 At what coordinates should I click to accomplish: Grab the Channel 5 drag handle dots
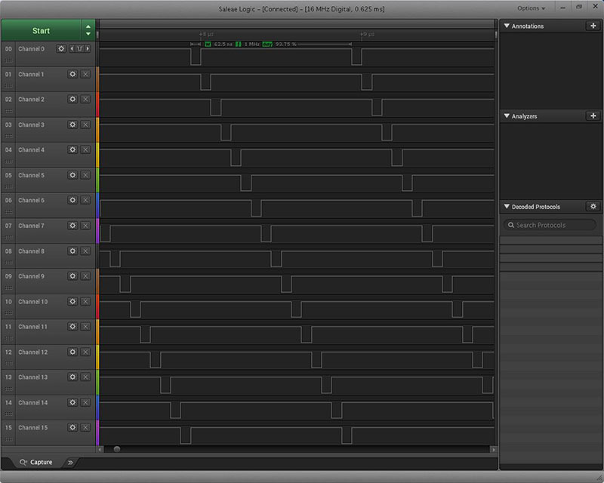pos(8,186)
